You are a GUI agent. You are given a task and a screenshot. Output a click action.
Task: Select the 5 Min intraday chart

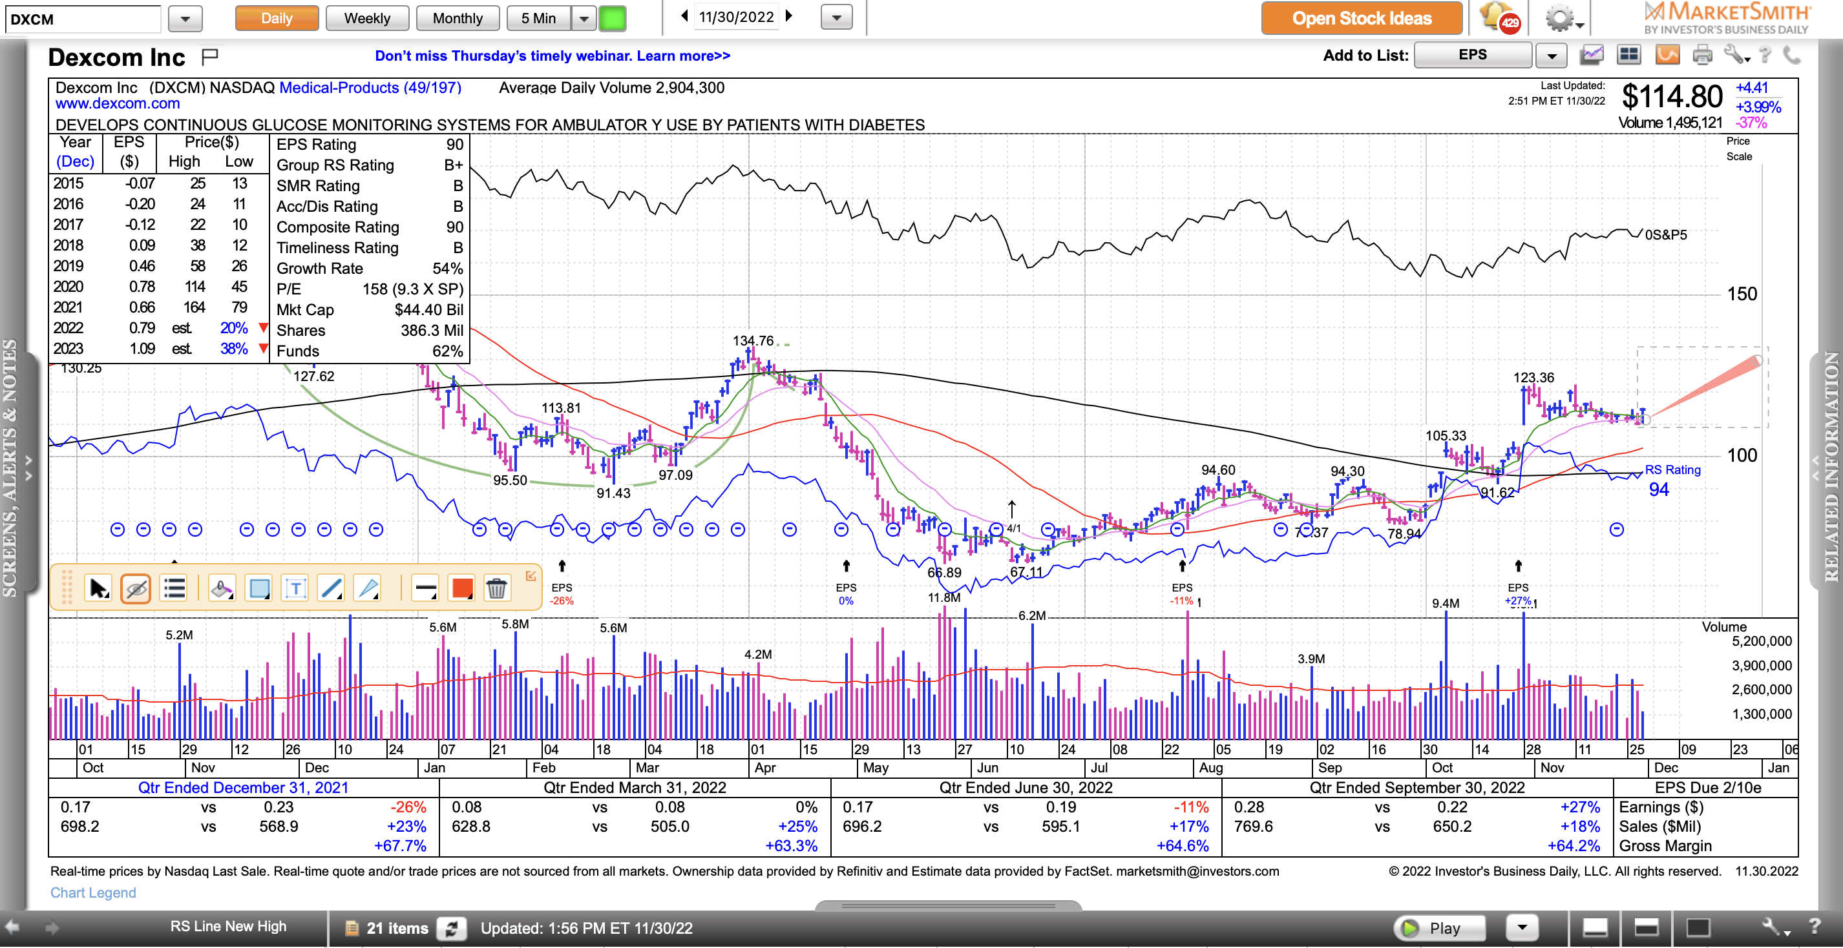pos(539,18)
